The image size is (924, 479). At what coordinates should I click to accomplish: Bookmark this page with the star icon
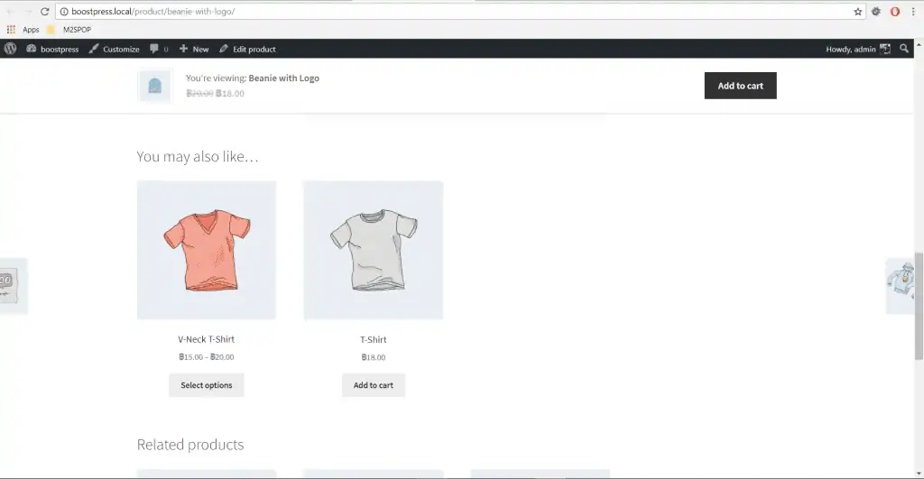point(858,11)
